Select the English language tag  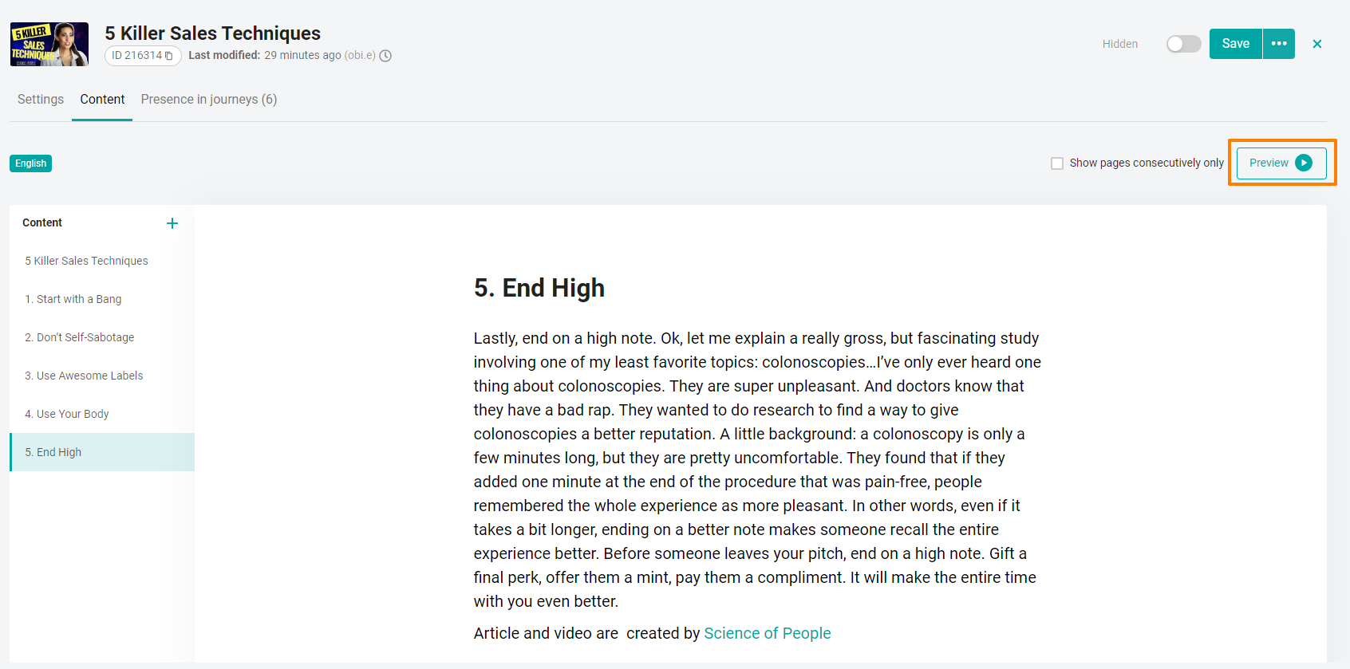pos(31,163)
